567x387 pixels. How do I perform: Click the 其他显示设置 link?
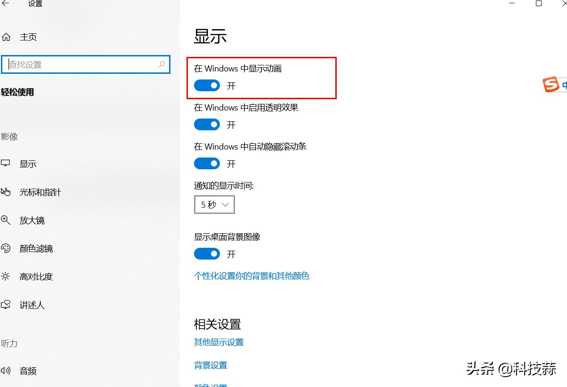[x=218, y=342]
